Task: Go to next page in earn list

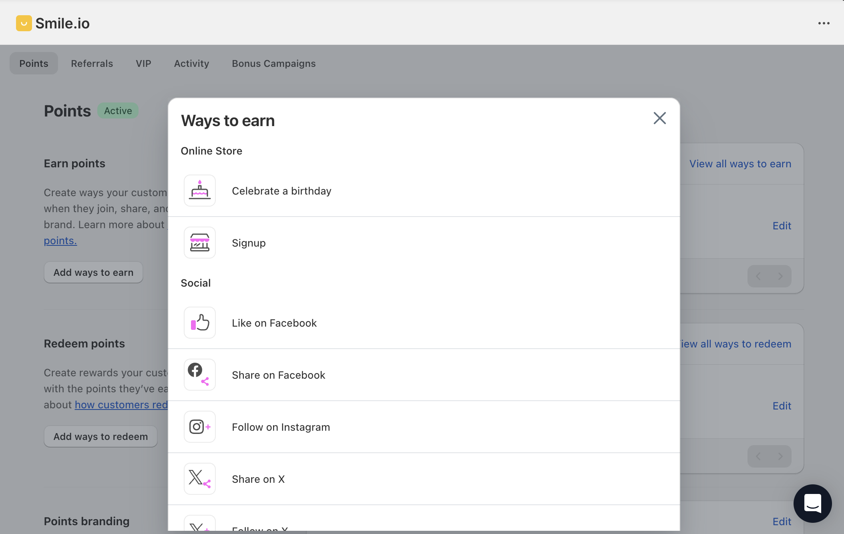Action: (x=780, y=276)
